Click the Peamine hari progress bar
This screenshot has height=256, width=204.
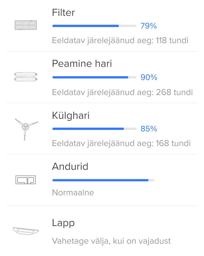click(x=94, y=77)
